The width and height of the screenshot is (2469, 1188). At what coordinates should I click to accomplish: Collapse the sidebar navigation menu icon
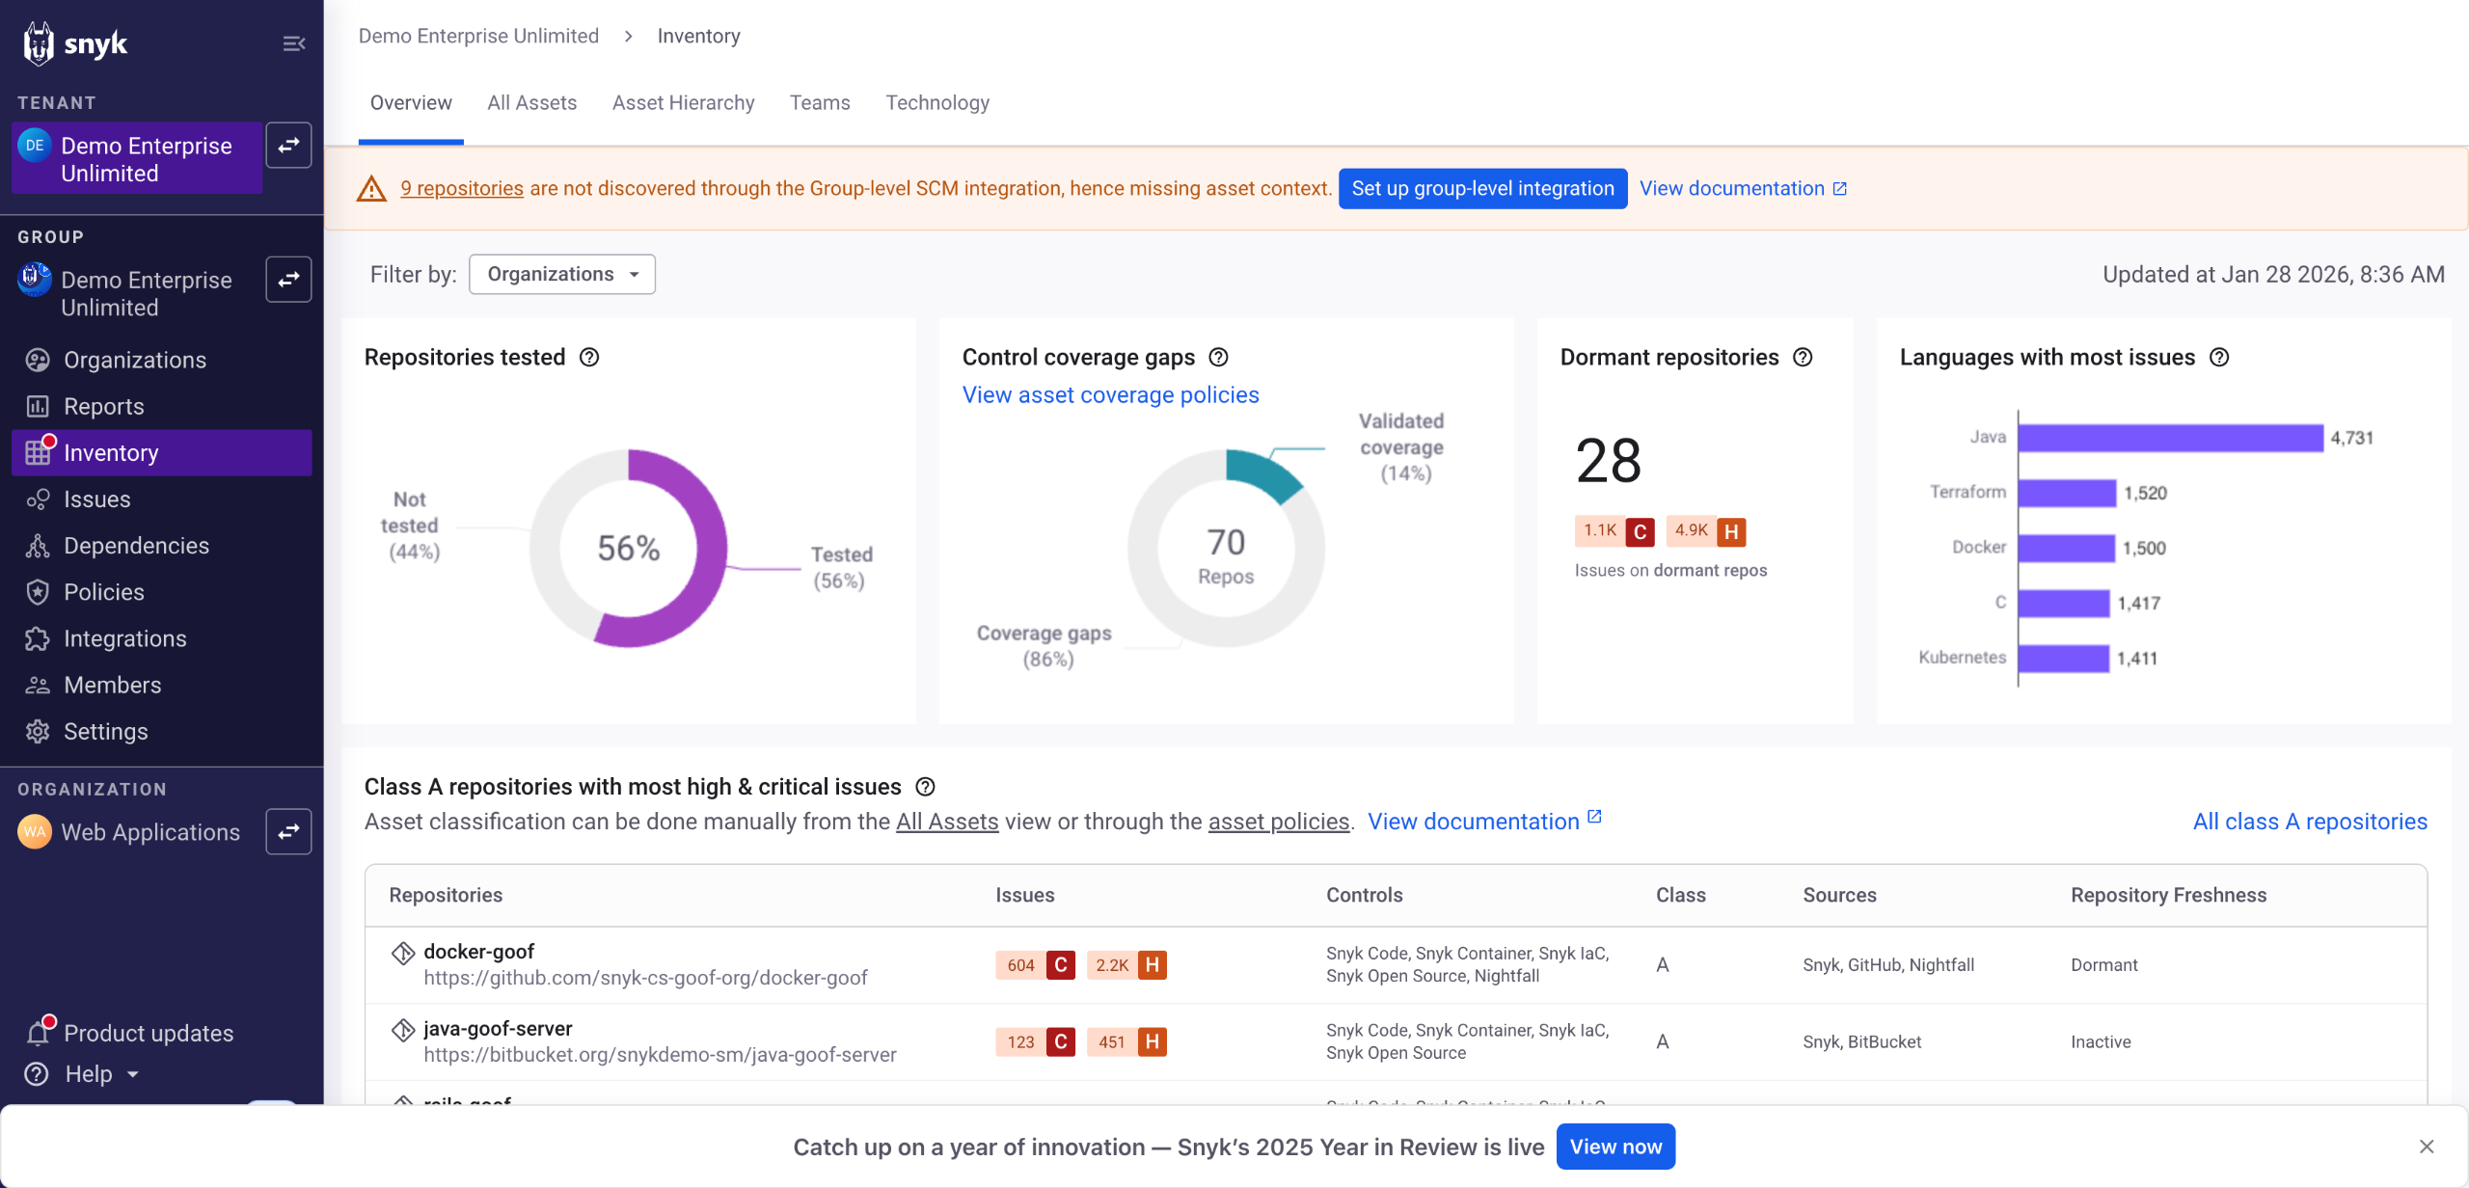pyautogui.click(x=294, y=43)
